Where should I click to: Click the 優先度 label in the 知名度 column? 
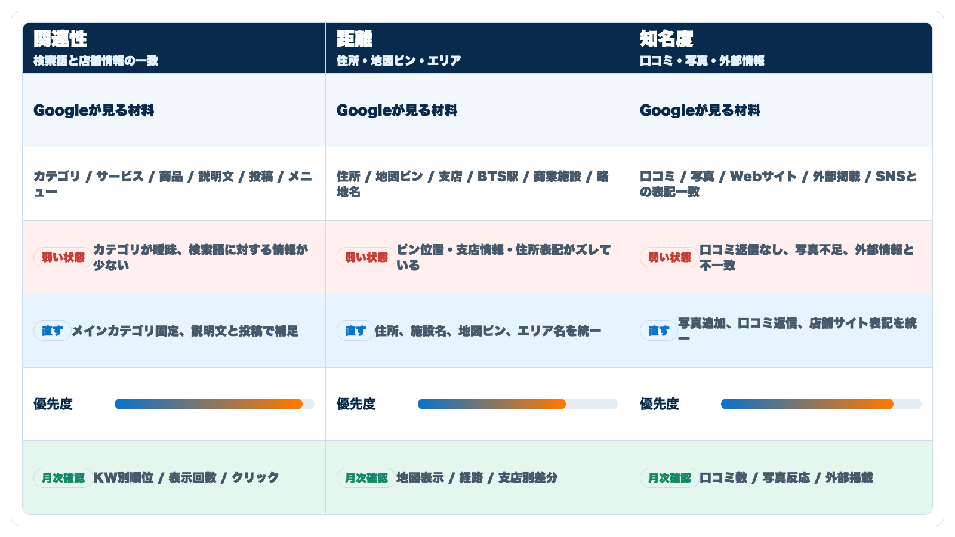click(x=660, y=404)
